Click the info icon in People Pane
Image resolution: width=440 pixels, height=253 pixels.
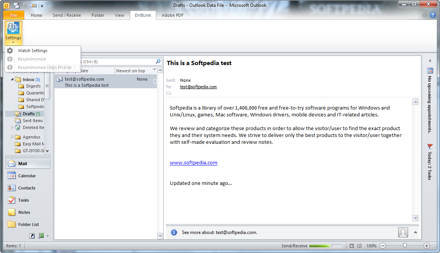[x=174, y=232]
